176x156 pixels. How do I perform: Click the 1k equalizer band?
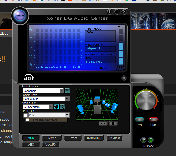60,47
